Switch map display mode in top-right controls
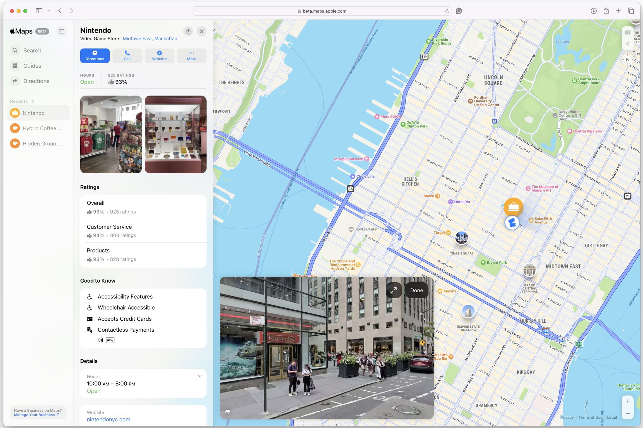 point(628,32)
